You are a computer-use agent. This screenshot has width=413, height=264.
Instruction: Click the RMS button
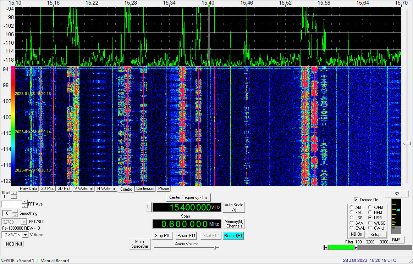pos(396,240)
